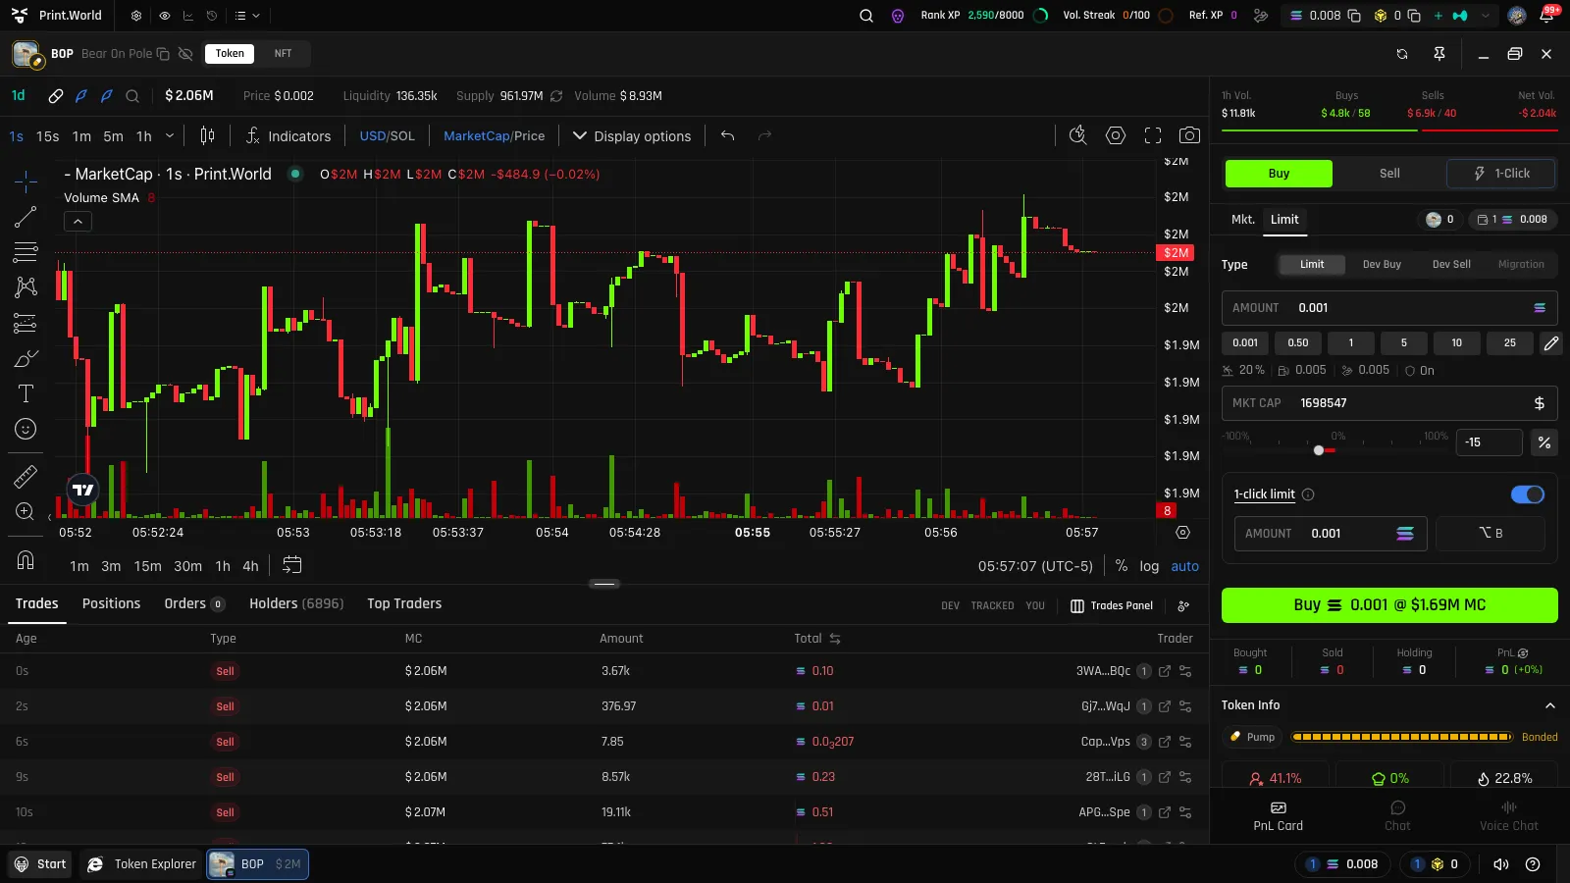1570x883 pixels.
Task: Collapse the indicator legend chevron
Action: (x=78, y=222)
